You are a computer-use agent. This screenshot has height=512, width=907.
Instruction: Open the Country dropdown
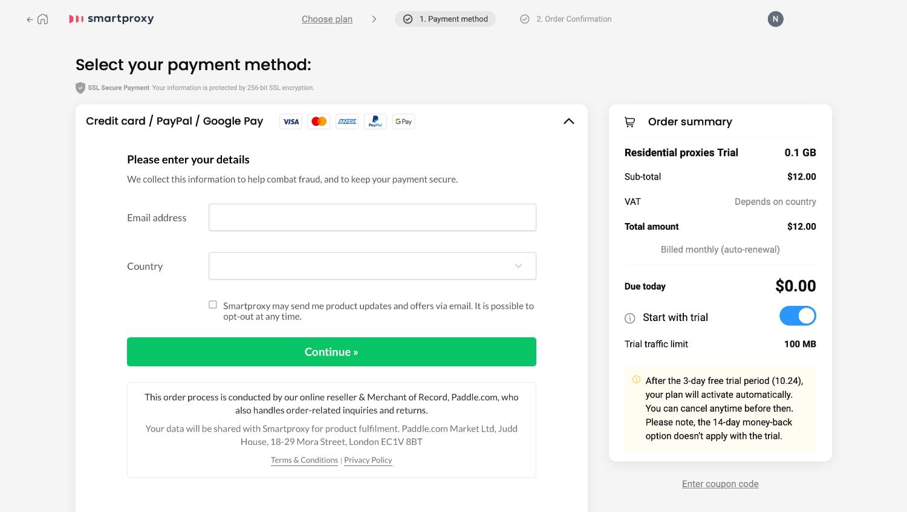(x=372, y=266)
